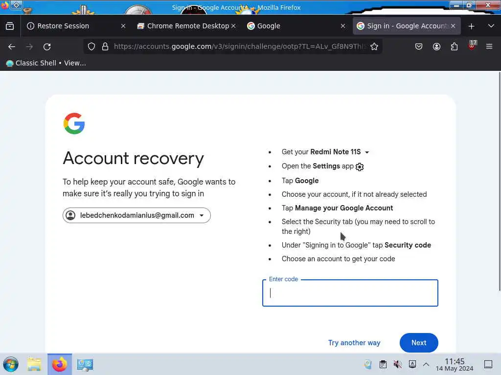Image resolution: width=501 pixels, height=375 pixels.
Task: Click the Enter code input field
Action: [x=350, y=293]
